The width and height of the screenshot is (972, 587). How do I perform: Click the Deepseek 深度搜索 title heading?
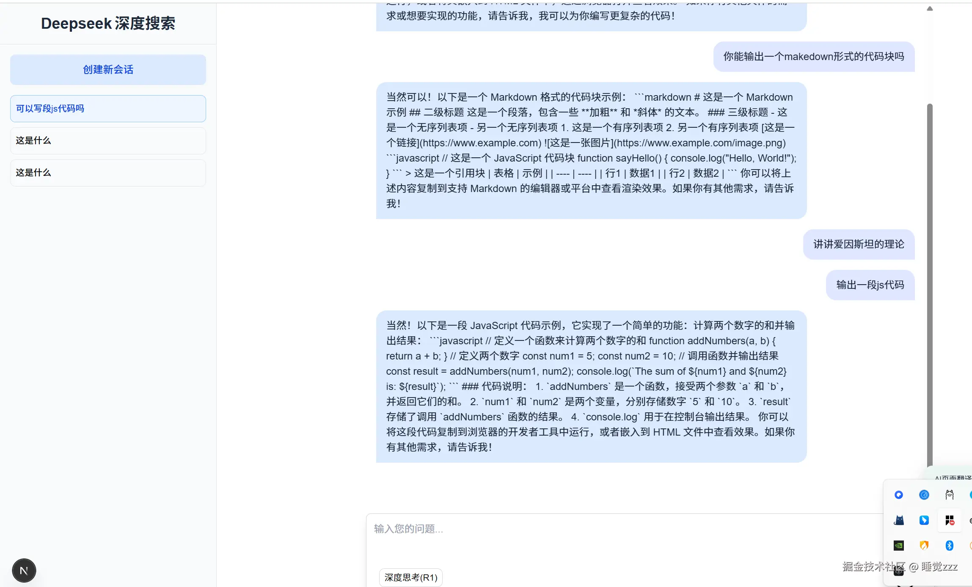108,23
